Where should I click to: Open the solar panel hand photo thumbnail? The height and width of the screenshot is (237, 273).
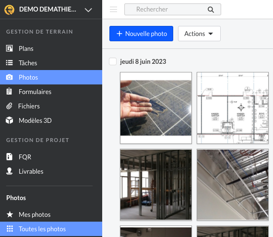[156, 108]
